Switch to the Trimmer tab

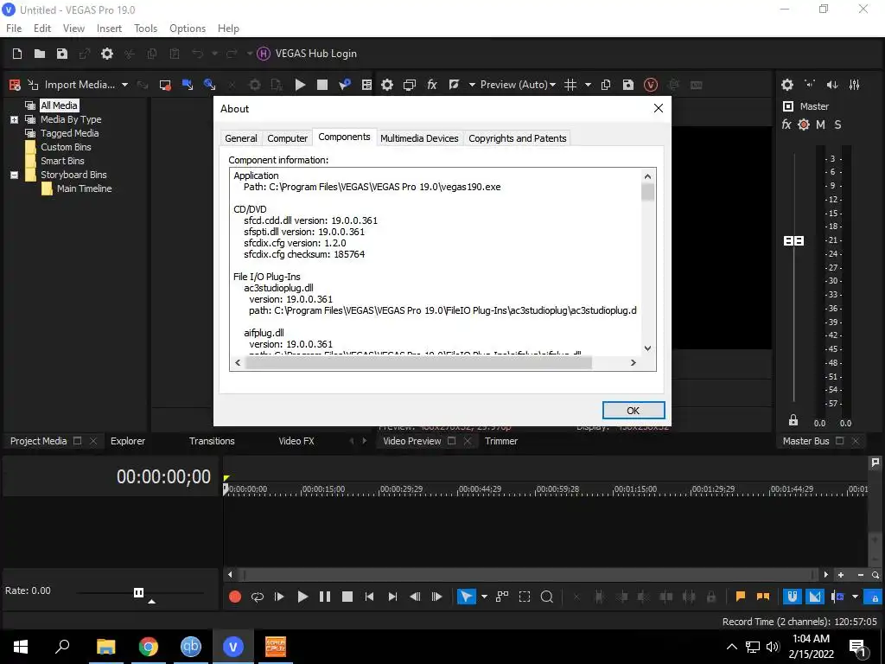click(x=501, y=441)
